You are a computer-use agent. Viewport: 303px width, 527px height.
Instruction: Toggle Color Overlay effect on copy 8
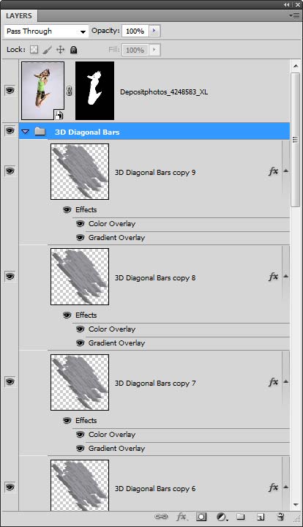[x=80, y=329]
